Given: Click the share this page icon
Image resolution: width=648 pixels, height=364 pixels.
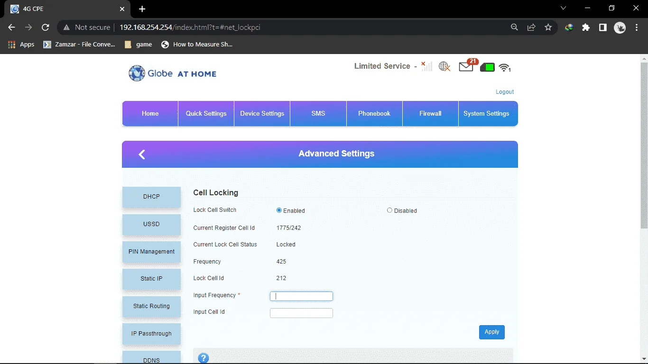Looking at the screenshot, I should pyautogui.click(x=531, y=27).
